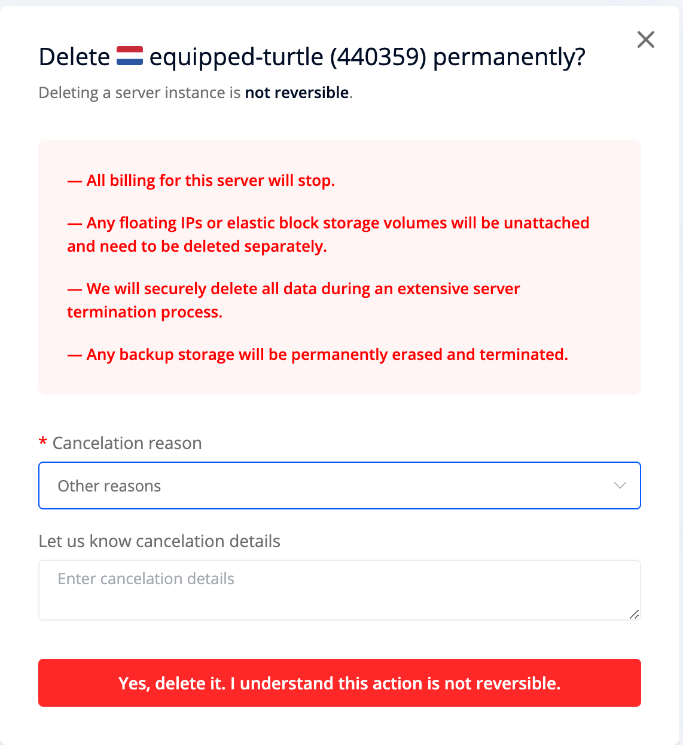Click the equipped-turtle (440359) server name
The image size is (683, 745).
click(x=288, y=57)
